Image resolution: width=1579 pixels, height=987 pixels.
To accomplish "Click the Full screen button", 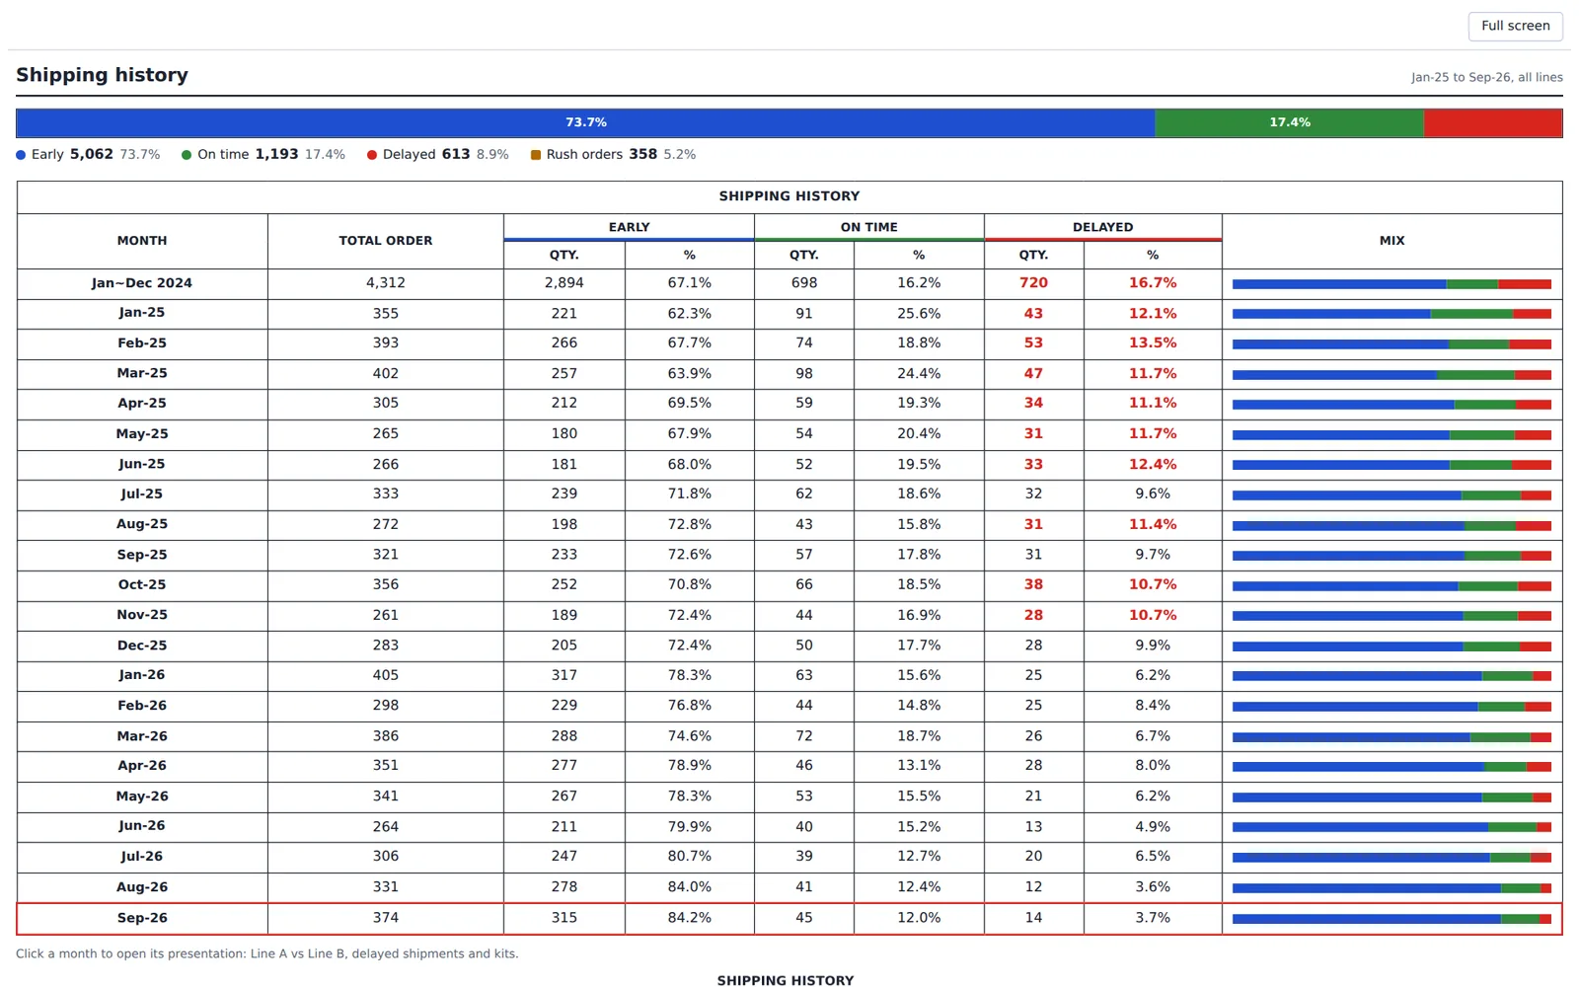I will pos(1515,26).
